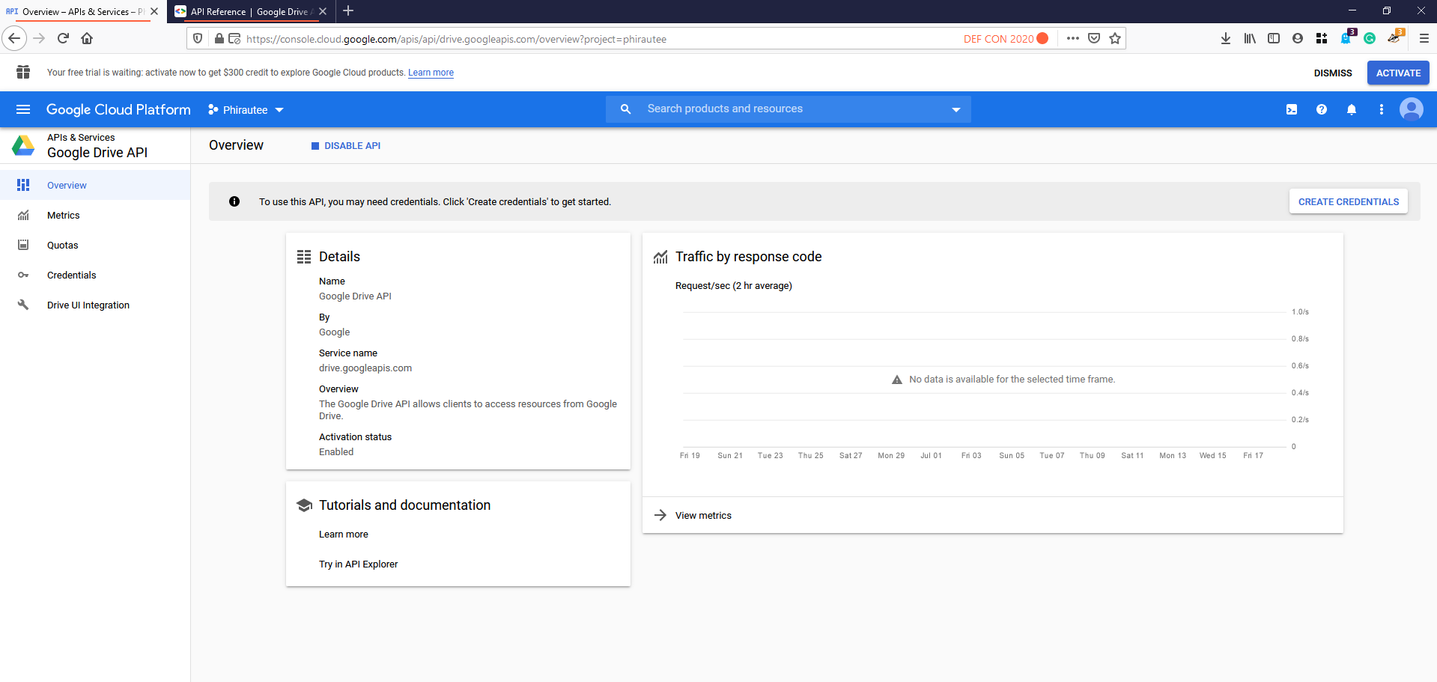Open Firefox application menu
1437x682 pixels.
coord(1424,38)
